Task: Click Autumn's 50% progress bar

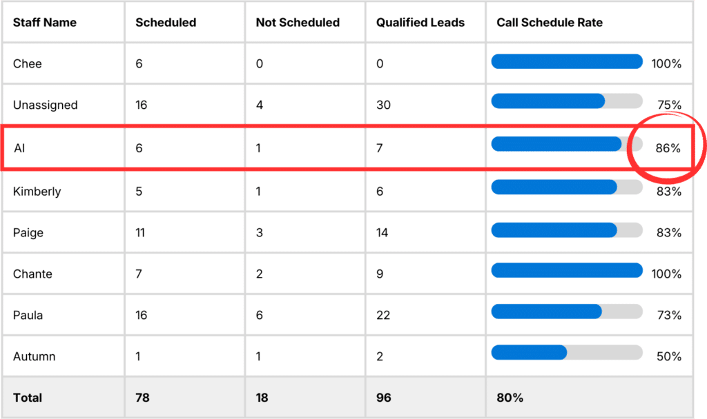Action: tap(567, 353)
